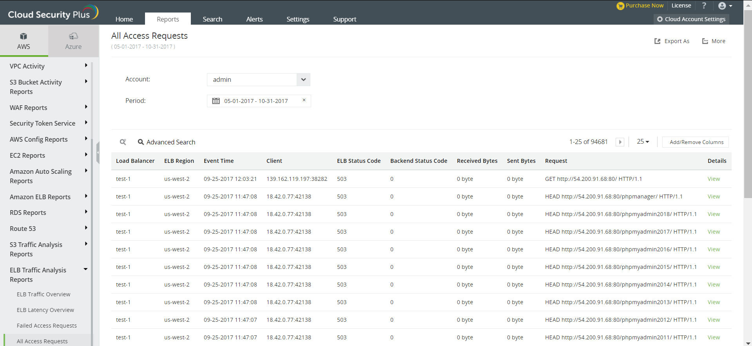Open the Export As icon menu
The width and height of the screenshot is (752, 346).
coord(658,41)
